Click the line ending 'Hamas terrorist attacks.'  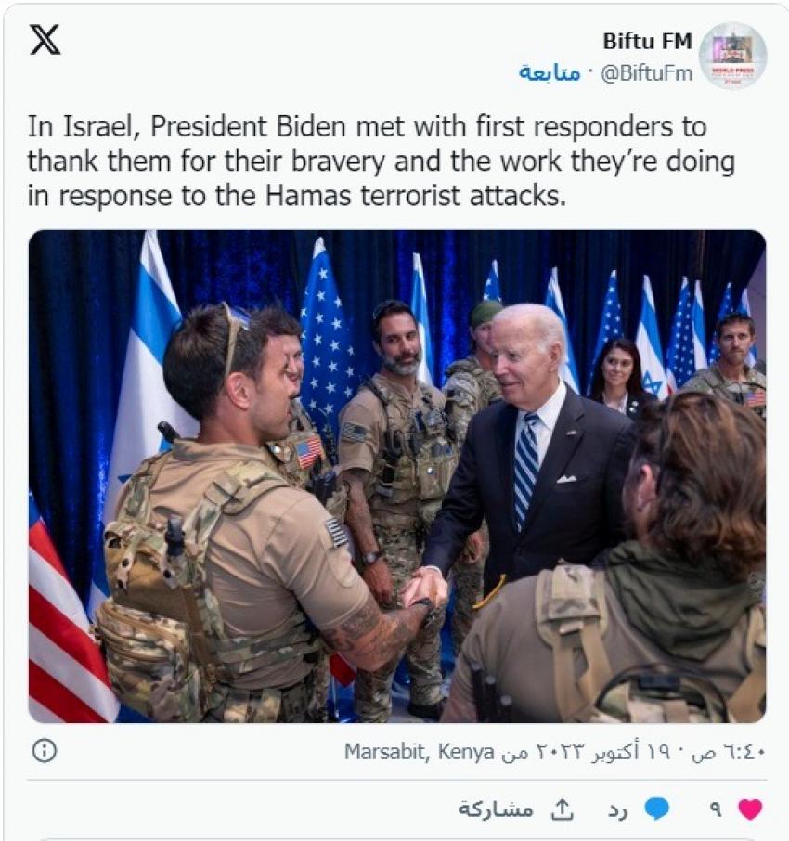click(x=297, y=196)
